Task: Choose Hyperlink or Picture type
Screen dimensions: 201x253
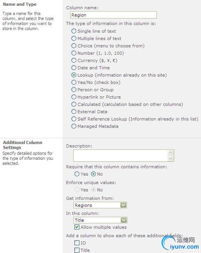Action: [x=74, y=97]
